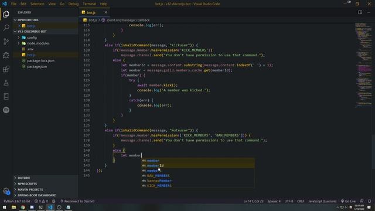Open the .env file
The height and width of the screenshot is (211, 375).
point(46,49)
